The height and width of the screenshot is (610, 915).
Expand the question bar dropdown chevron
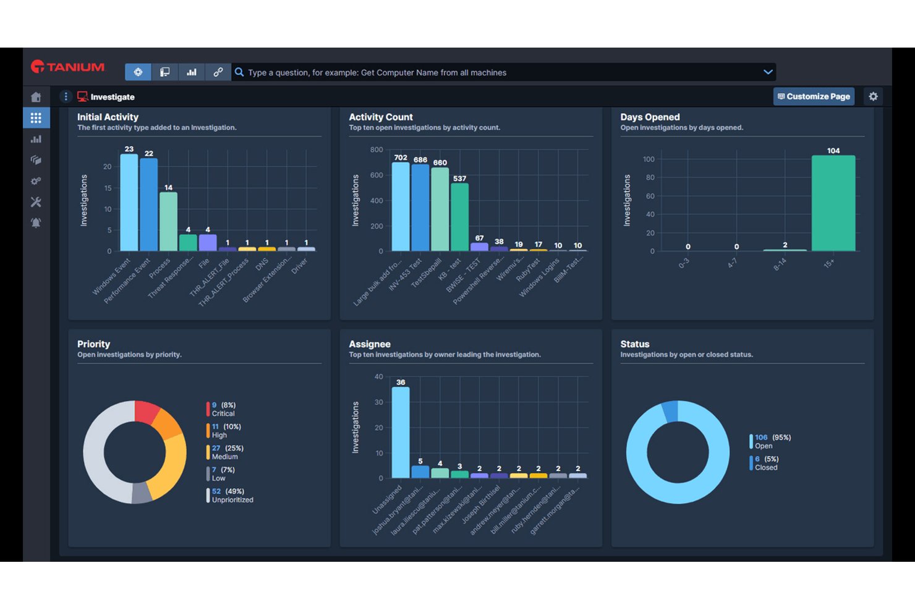click(768, 72)
